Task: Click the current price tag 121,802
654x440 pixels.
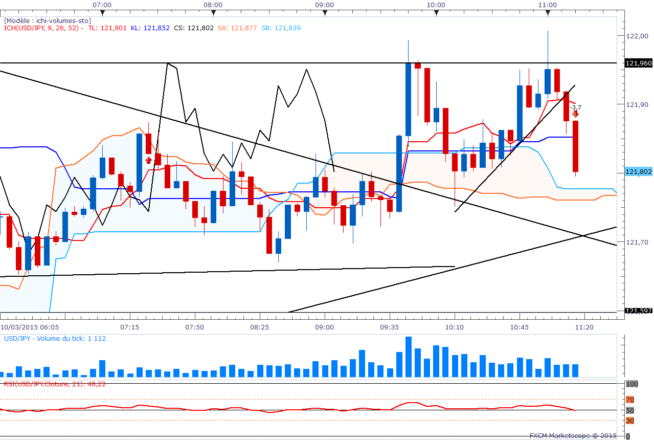Action: pyautogui.click(x=638, y=172)
